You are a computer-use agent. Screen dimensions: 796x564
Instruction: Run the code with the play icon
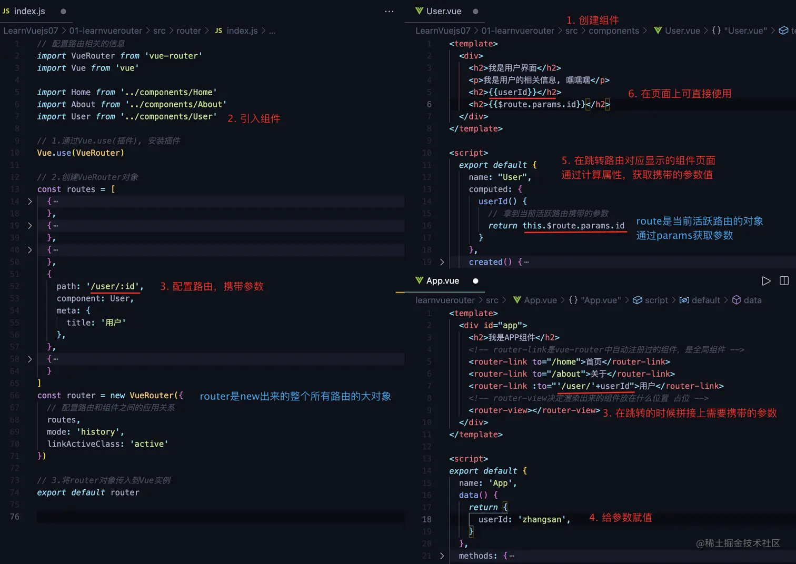766,281
